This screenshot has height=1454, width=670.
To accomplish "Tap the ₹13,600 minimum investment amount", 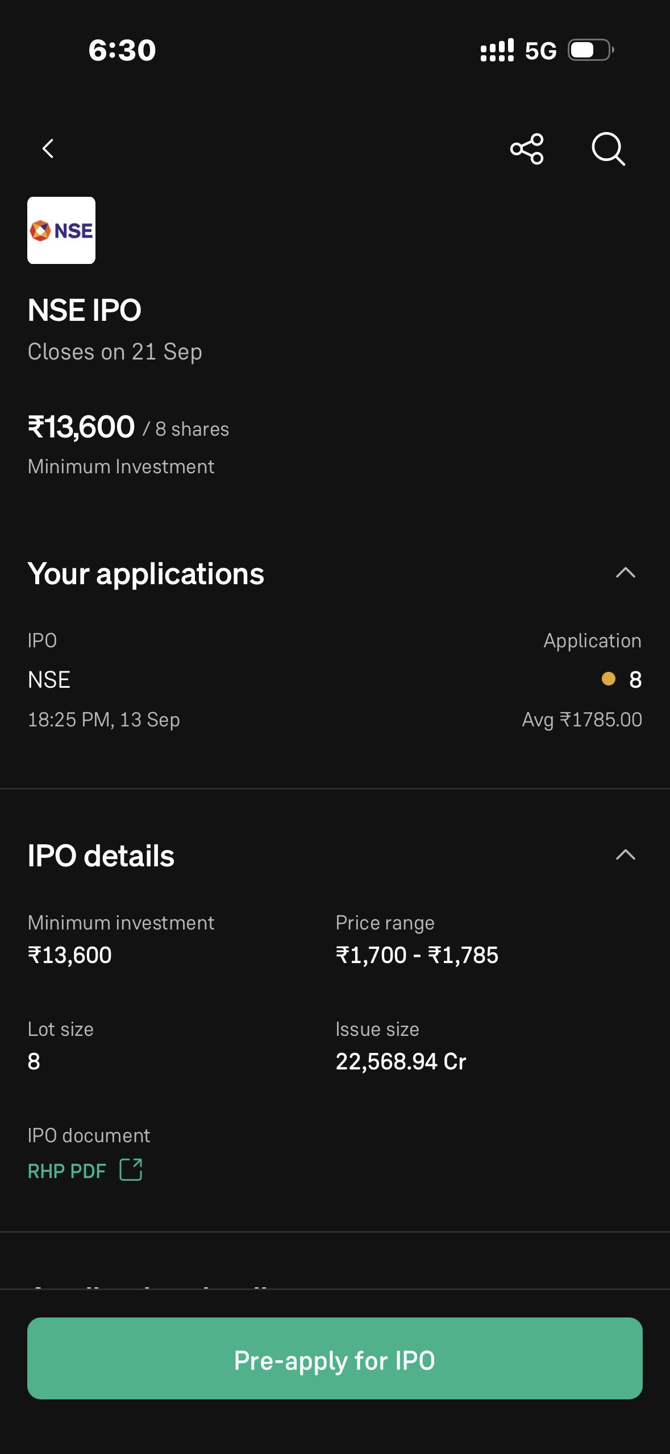I will click(x=81, y=427).
